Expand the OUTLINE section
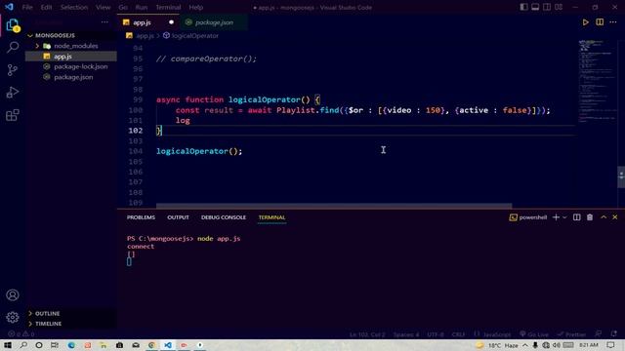Screen dimensions: 625x351 tap(71, 313)
